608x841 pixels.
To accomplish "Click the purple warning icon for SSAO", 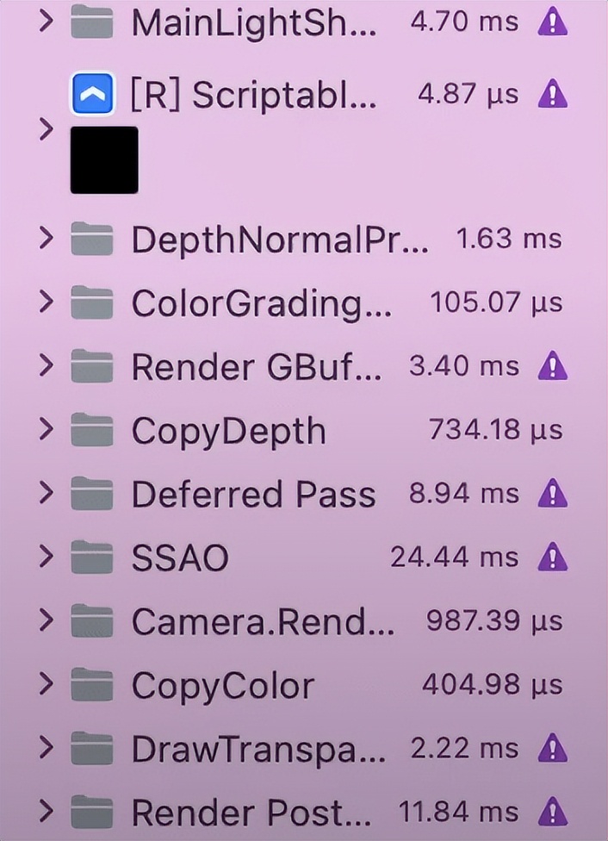I will point(552,558).
